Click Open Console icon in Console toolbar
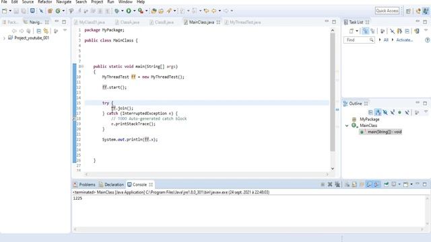Screen dimensions: 431x242 click(x=405, y=184)
